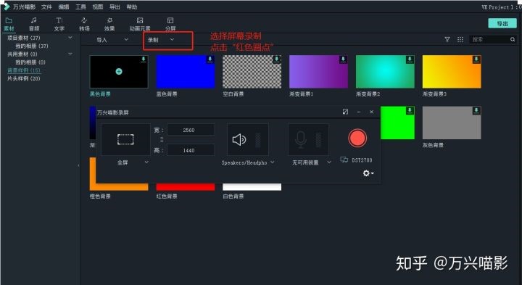522x285 pixels.
Task: Select 我的相册 (0) in the tree
Action: pos(30,62)
